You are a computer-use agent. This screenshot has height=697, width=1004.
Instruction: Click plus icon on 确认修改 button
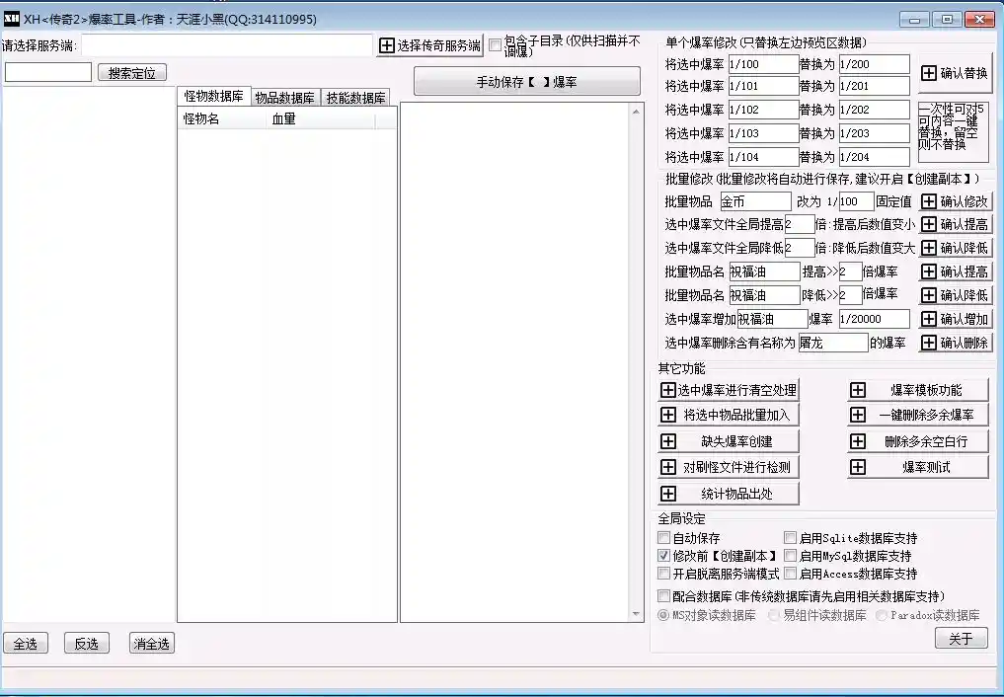(928, 201)
